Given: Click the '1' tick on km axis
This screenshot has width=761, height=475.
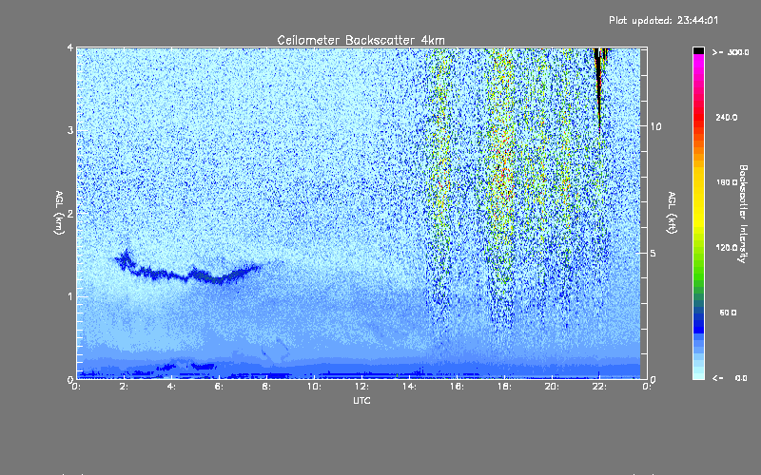Looking at the screenshot, I should [x=70, y=296].
